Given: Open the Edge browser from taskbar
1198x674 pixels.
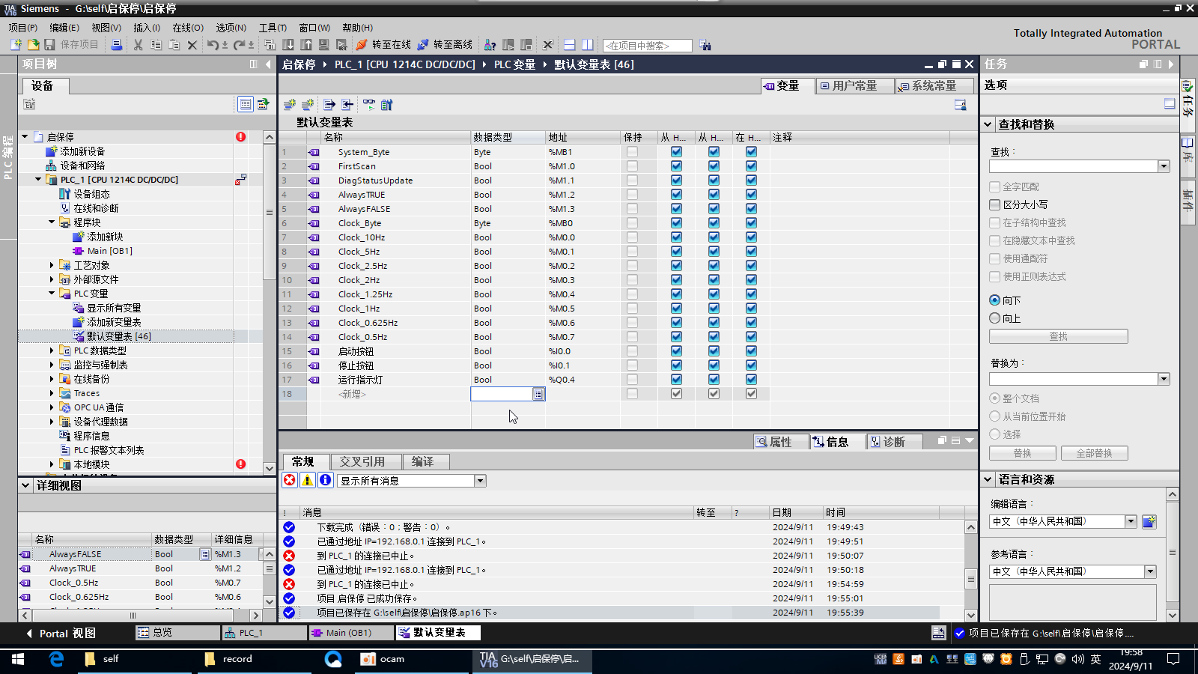Looking at the screenshot, I should [x=56, y=659].
